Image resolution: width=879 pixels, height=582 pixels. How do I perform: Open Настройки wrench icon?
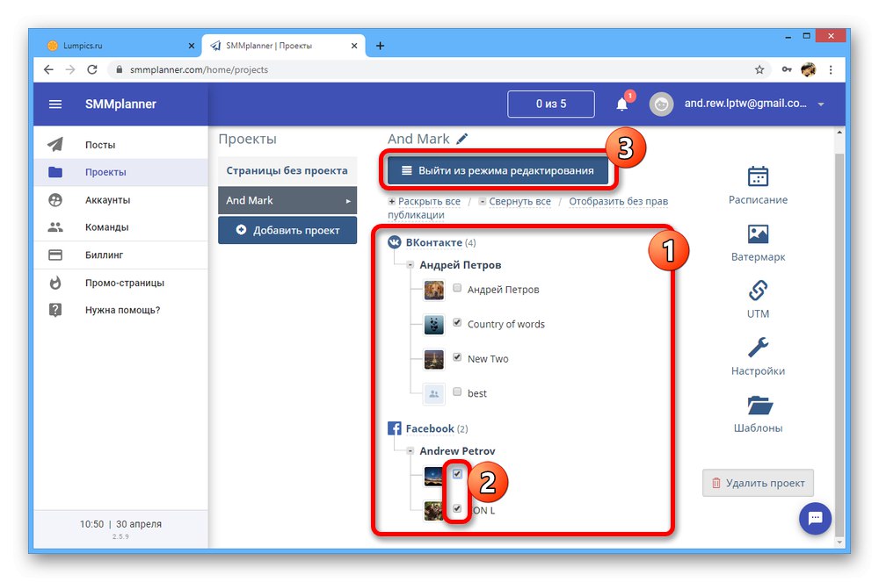758,348
